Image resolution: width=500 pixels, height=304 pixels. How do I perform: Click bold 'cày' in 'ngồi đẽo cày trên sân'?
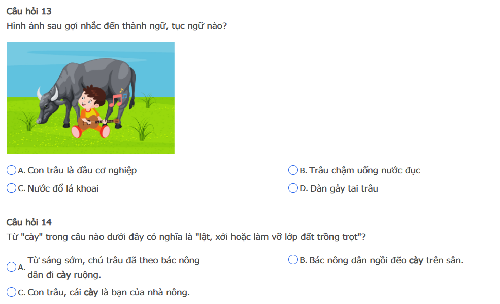tap(416, 260)
